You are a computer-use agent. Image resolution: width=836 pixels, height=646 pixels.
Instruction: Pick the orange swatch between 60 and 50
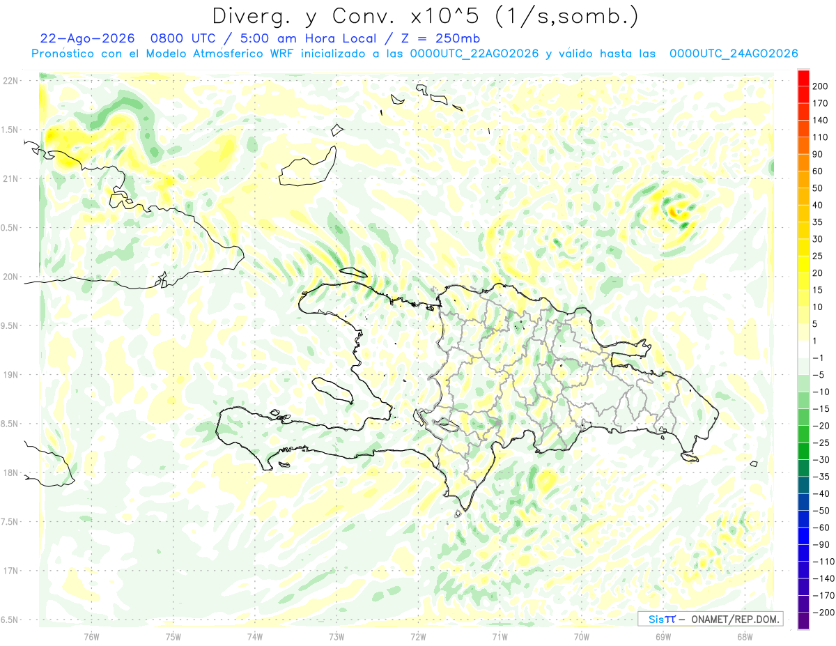pyautogui.click(x=803, y=179)
